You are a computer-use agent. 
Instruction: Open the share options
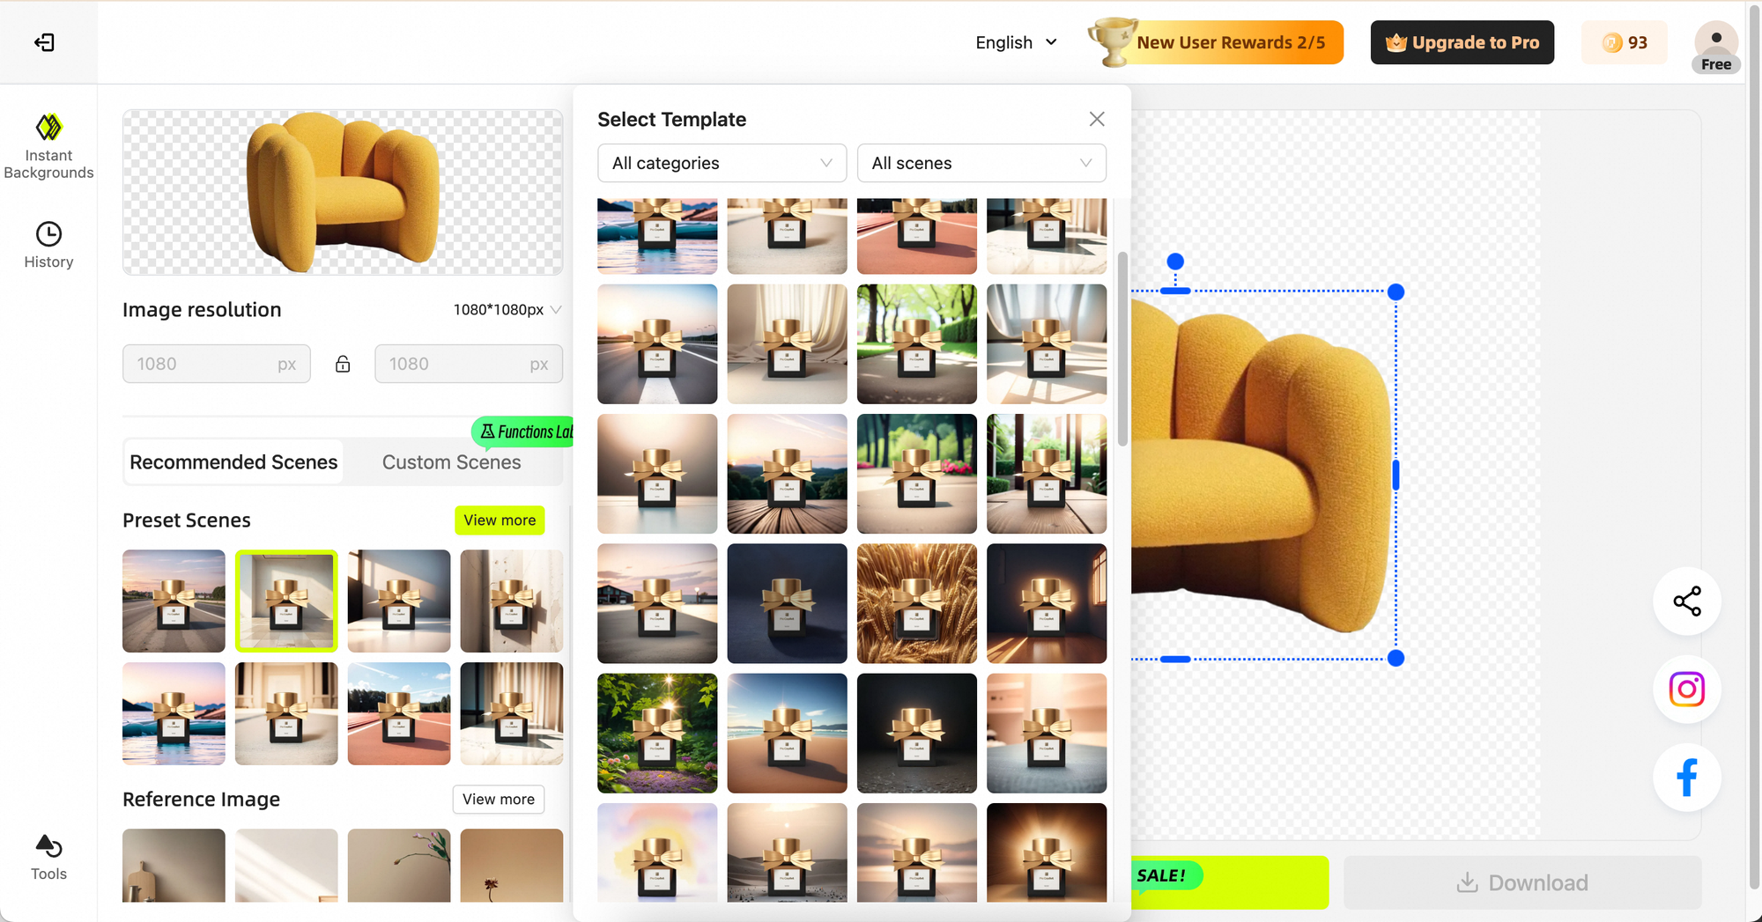(1686, 602)
